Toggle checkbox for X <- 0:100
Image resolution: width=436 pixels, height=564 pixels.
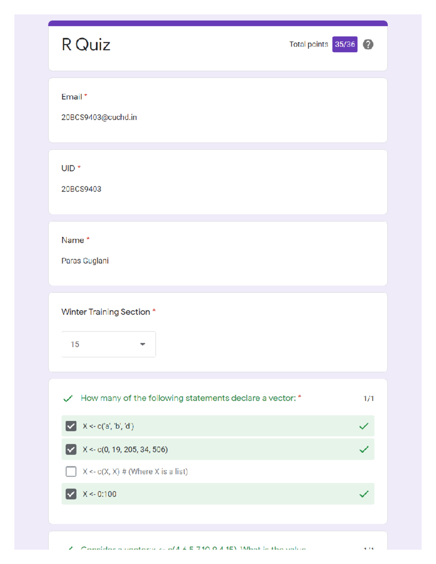pos(71,494)
